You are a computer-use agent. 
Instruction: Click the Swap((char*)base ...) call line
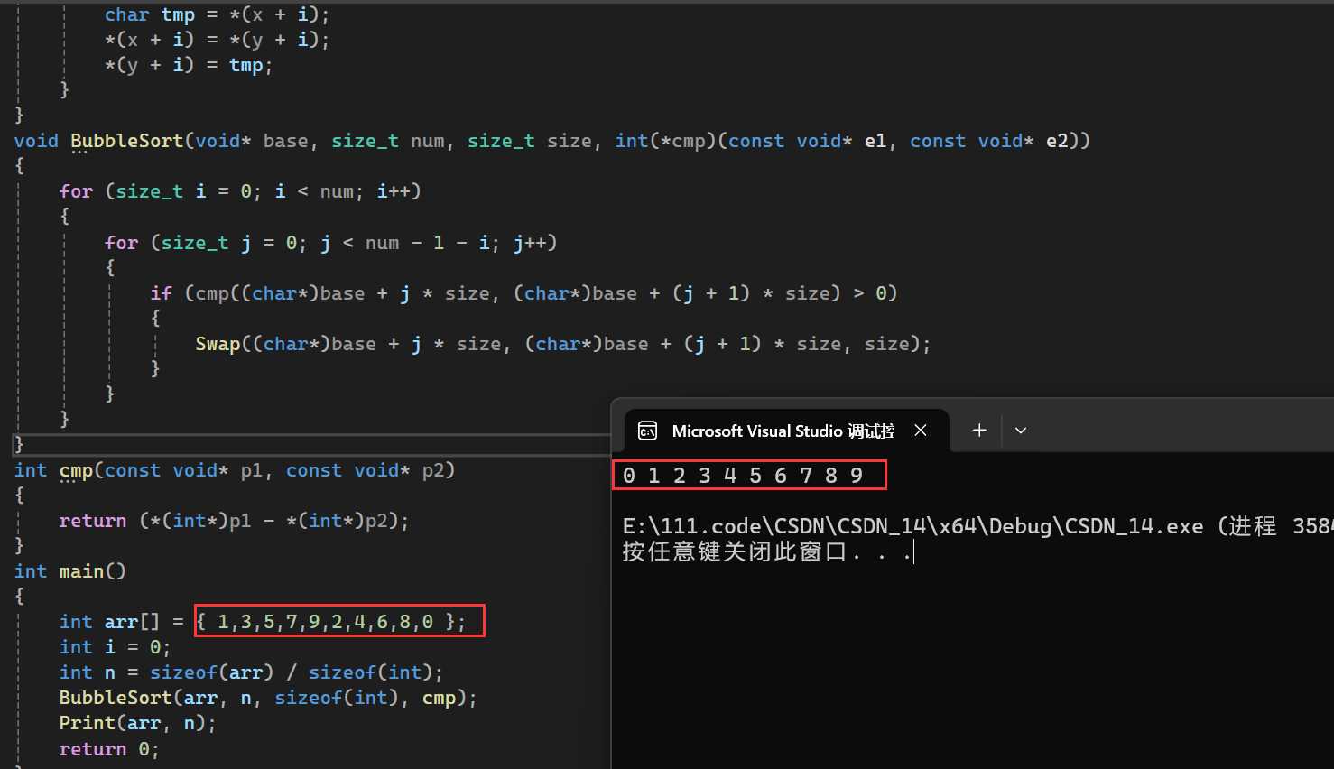click(563, 344)
